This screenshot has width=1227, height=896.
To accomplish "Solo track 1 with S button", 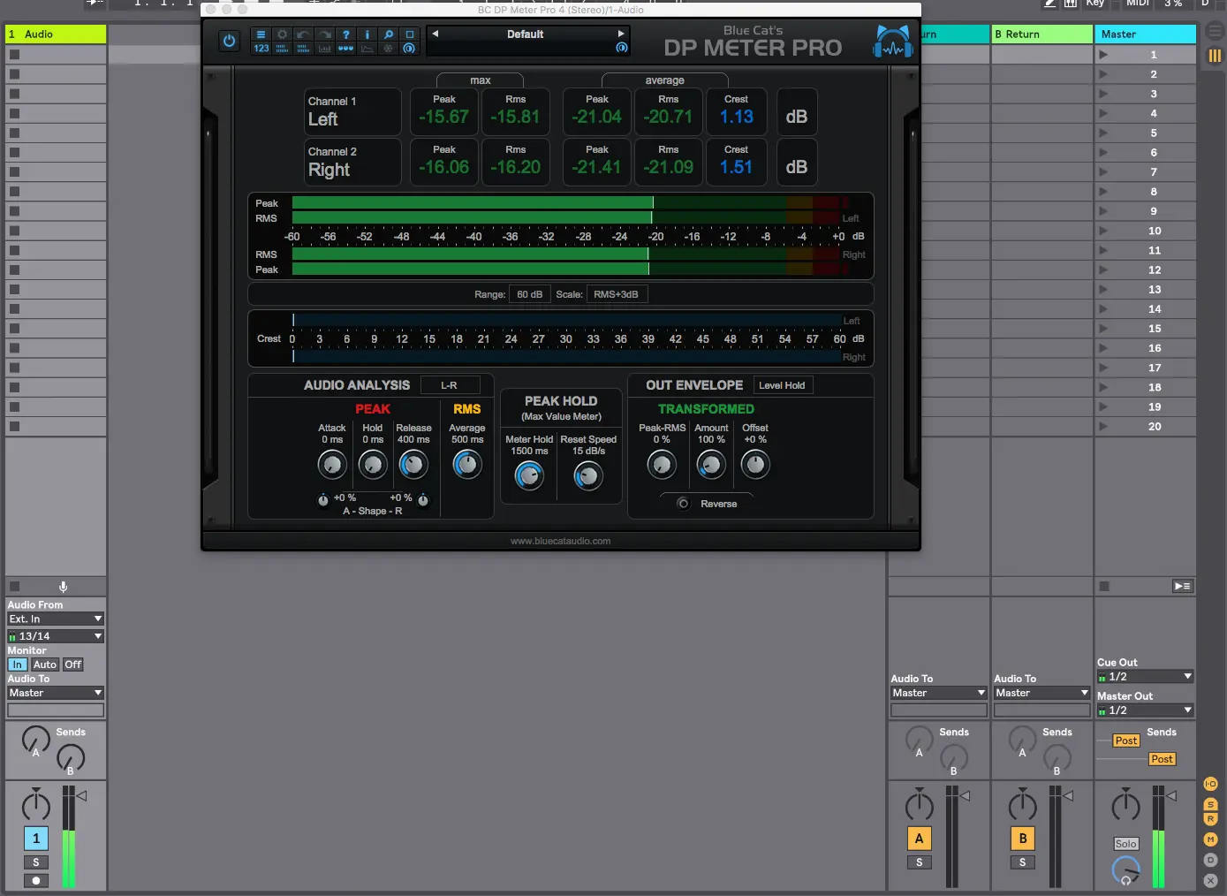I will click(36, 862).
